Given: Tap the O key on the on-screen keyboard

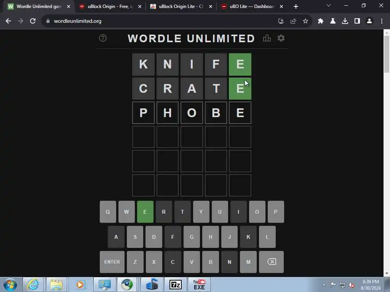Looking at the screenshot, I should coord(257,212).
